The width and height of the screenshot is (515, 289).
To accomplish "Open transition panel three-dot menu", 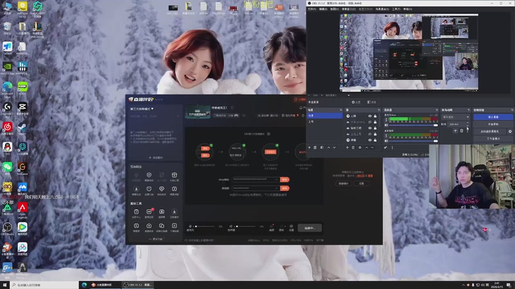I will pos(468,131).
